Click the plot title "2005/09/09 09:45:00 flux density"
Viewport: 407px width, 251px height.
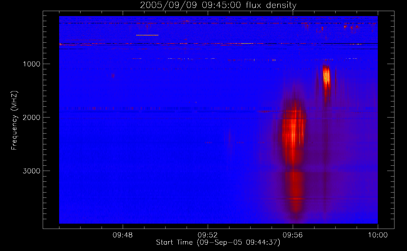218,5
